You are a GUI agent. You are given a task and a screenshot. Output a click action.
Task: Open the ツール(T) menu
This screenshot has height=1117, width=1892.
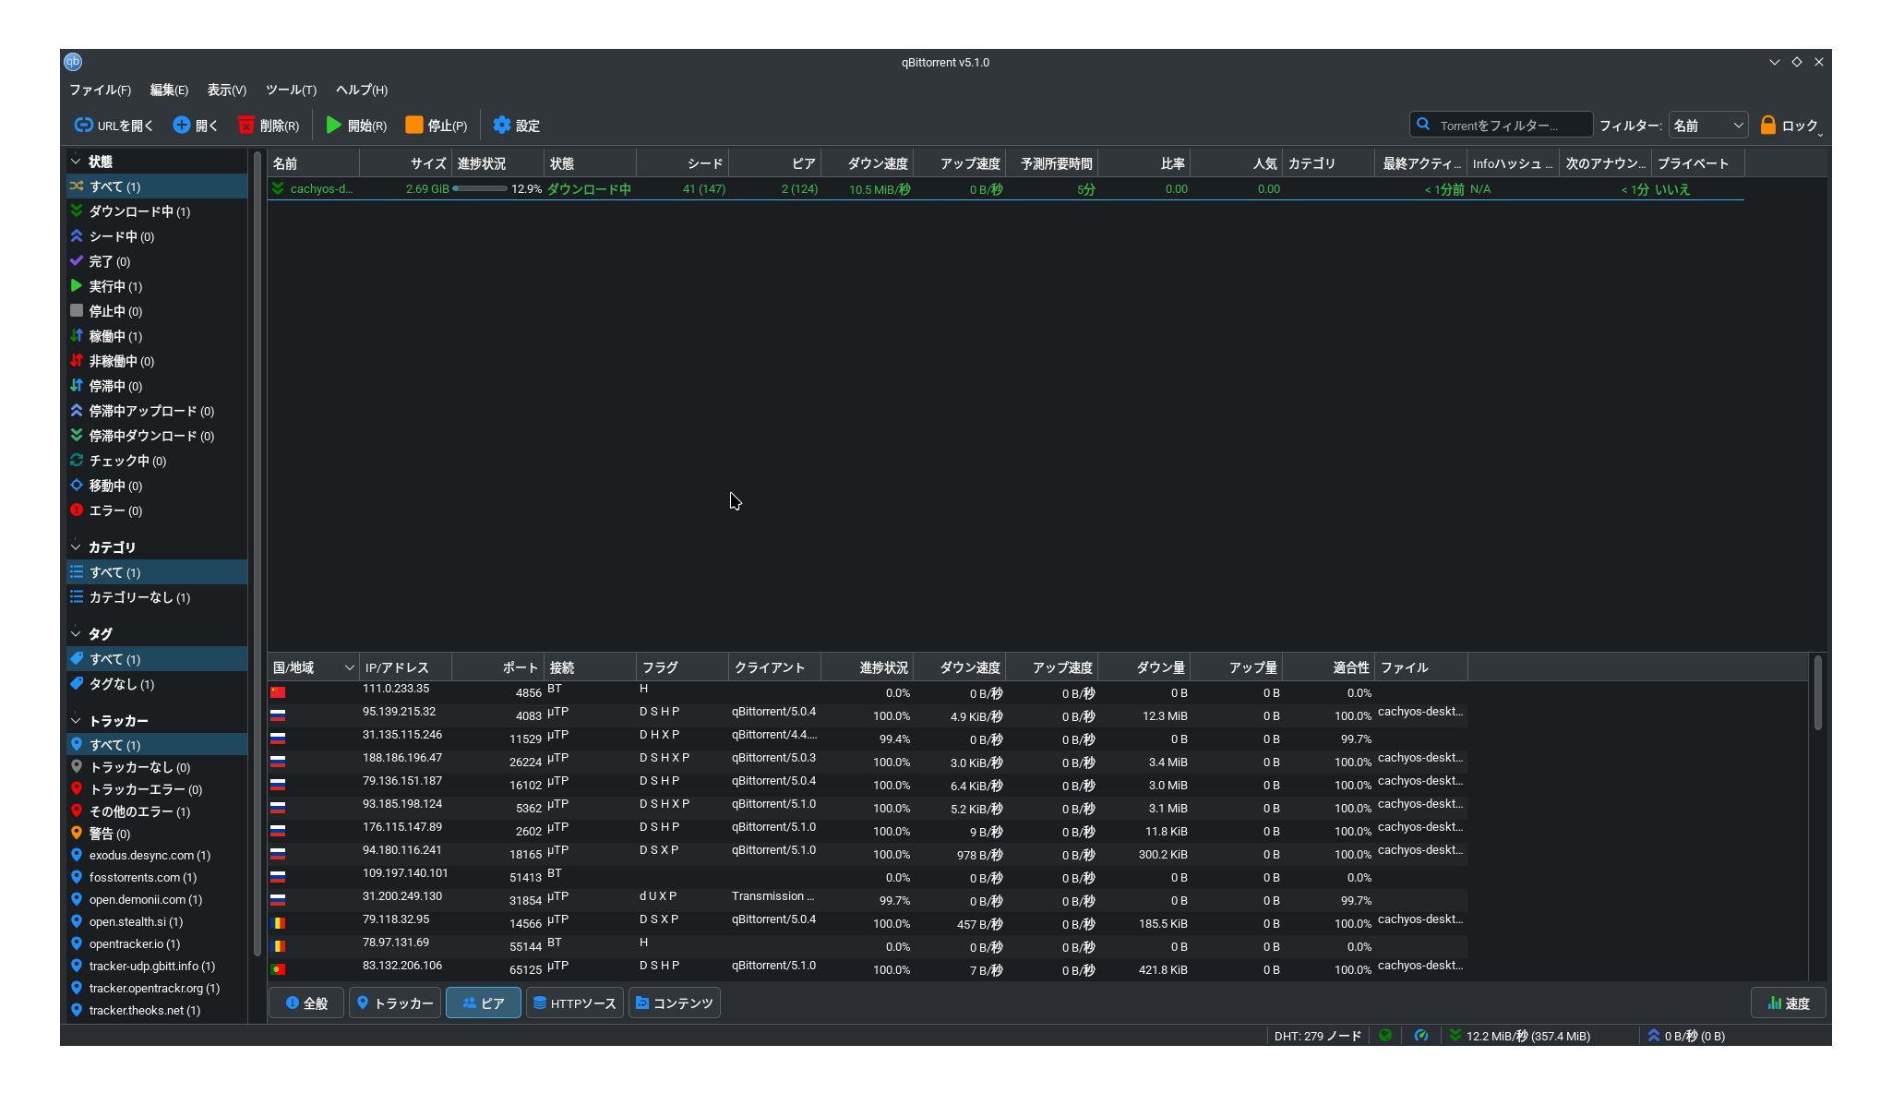coord(291,90)
